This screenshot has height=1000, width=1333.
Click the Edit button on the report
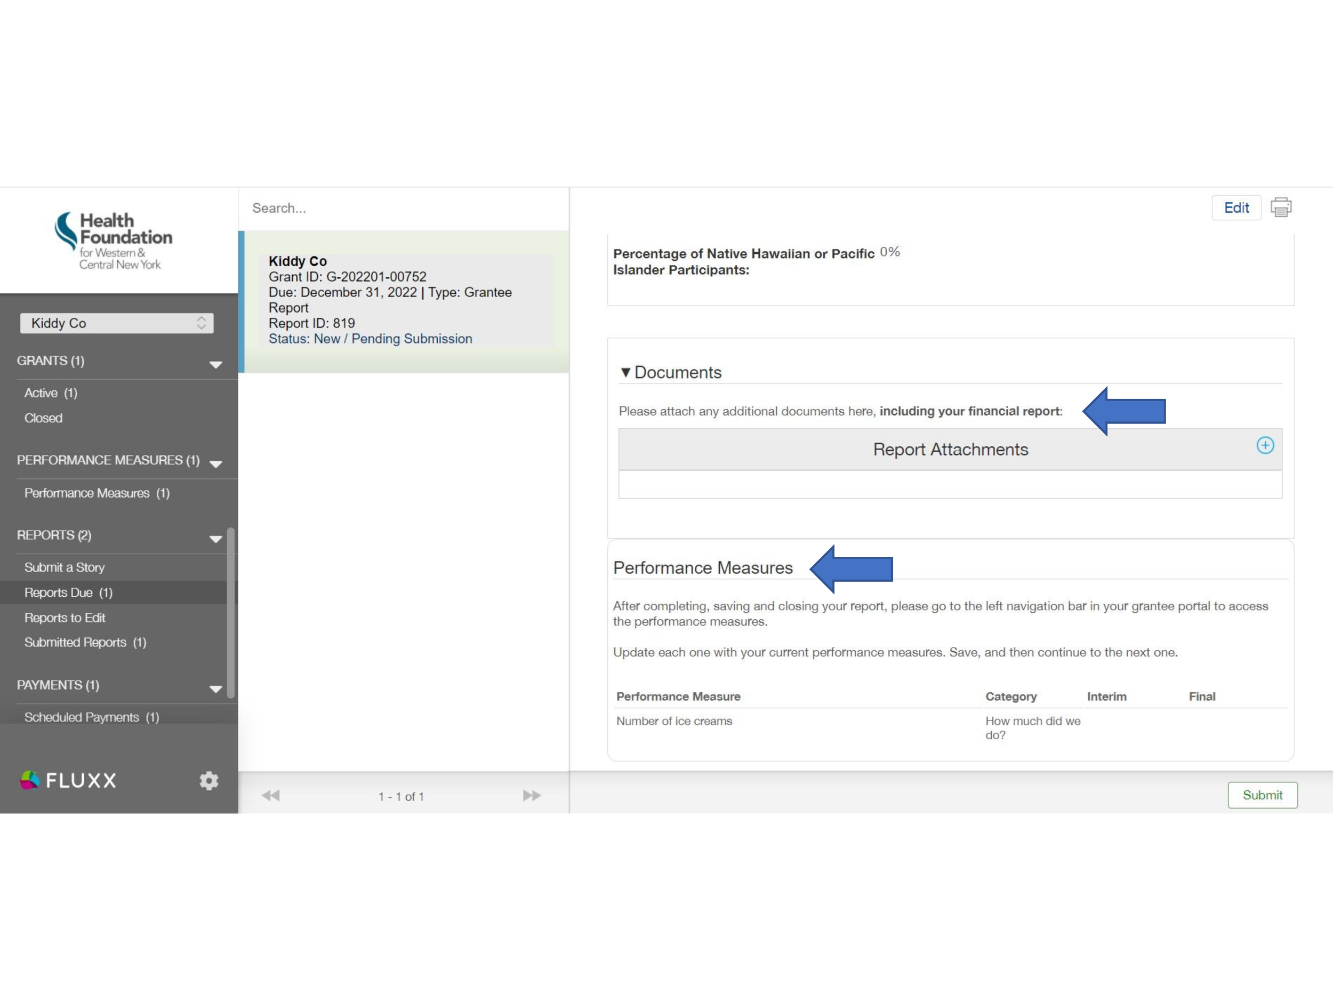click(x=1236, y=207)
